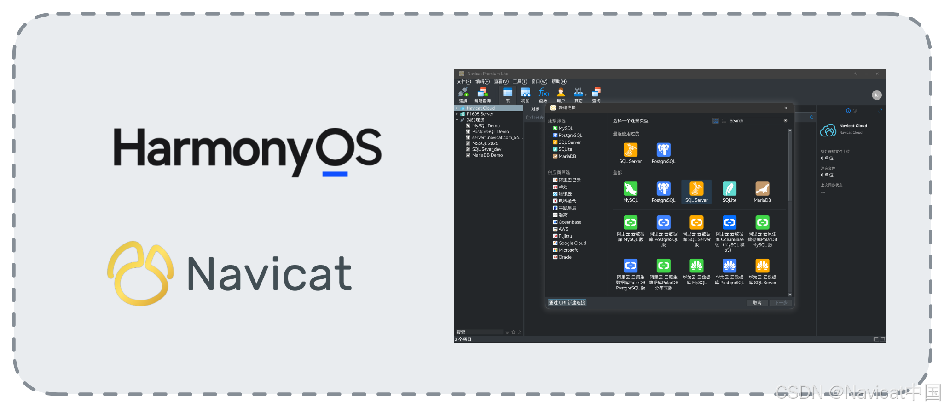Select 阿里云 PolarDB PostgreSQL 版 connection

630,274
